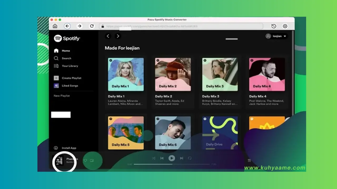
Task: Open Daily Mix 3 cover thumbnail
Action: click(220, 75)
